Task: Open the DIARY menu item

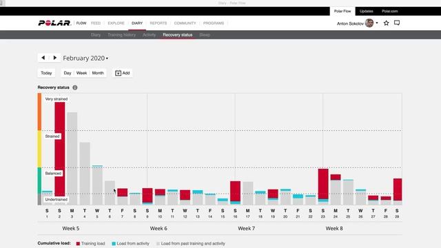Action: pyautogui.click(x=137, y=23)
